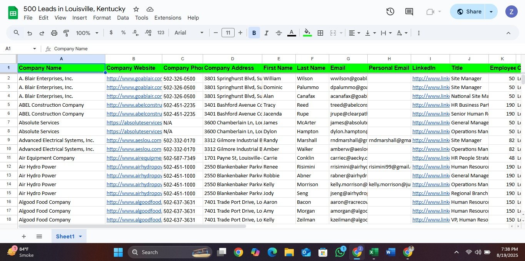Open version history clock icon
The height and width of the screenshot is (261, 525).
390,12
